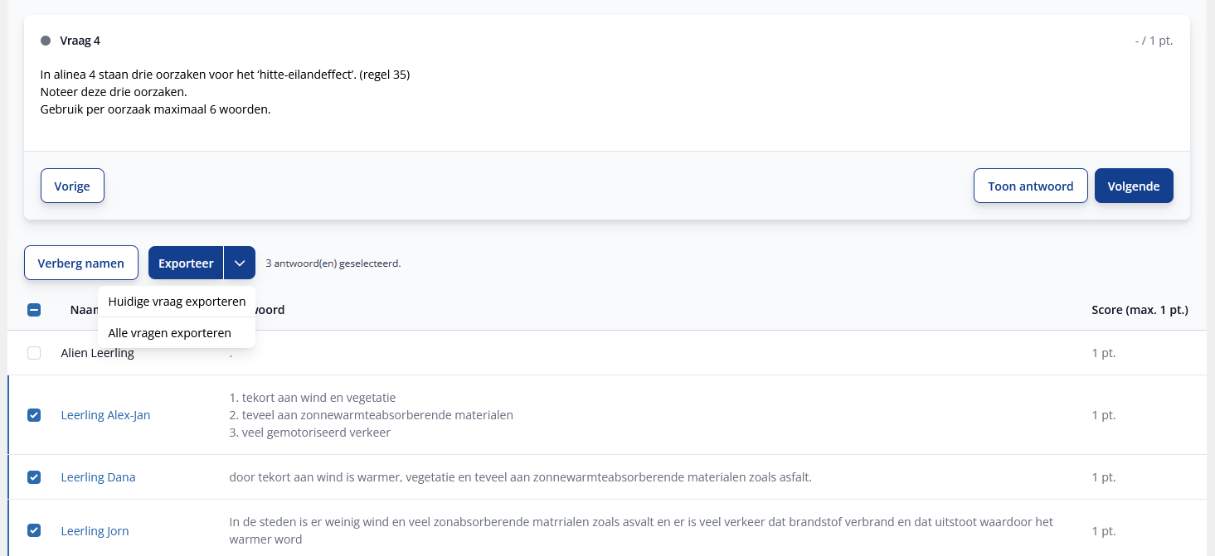Click the Toon antwoord button
The height and width of the screenshot is (556, 1215).
point(1030,186)
